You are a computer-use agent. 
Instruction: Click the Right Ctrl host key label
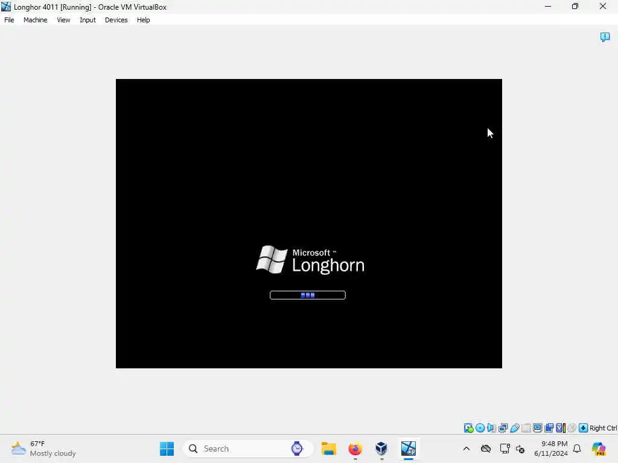[x=604, y=428]
